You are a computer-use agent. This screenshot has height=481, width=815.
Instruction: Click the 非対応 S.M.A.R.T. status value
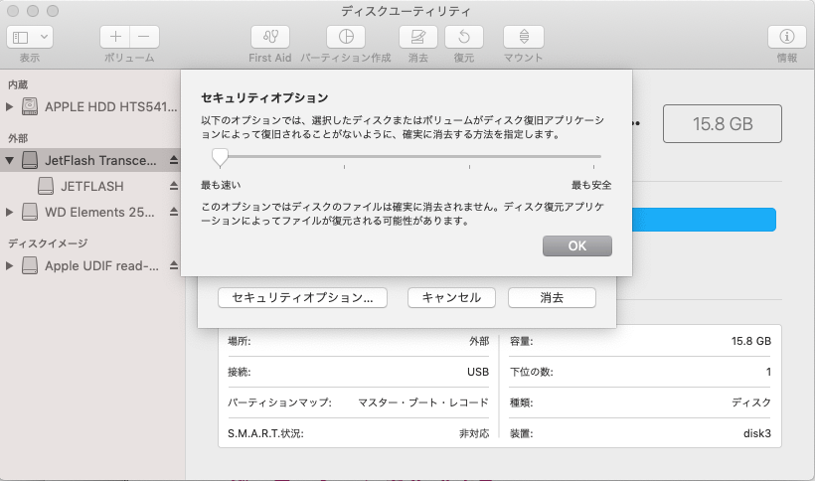coord(474,433)
